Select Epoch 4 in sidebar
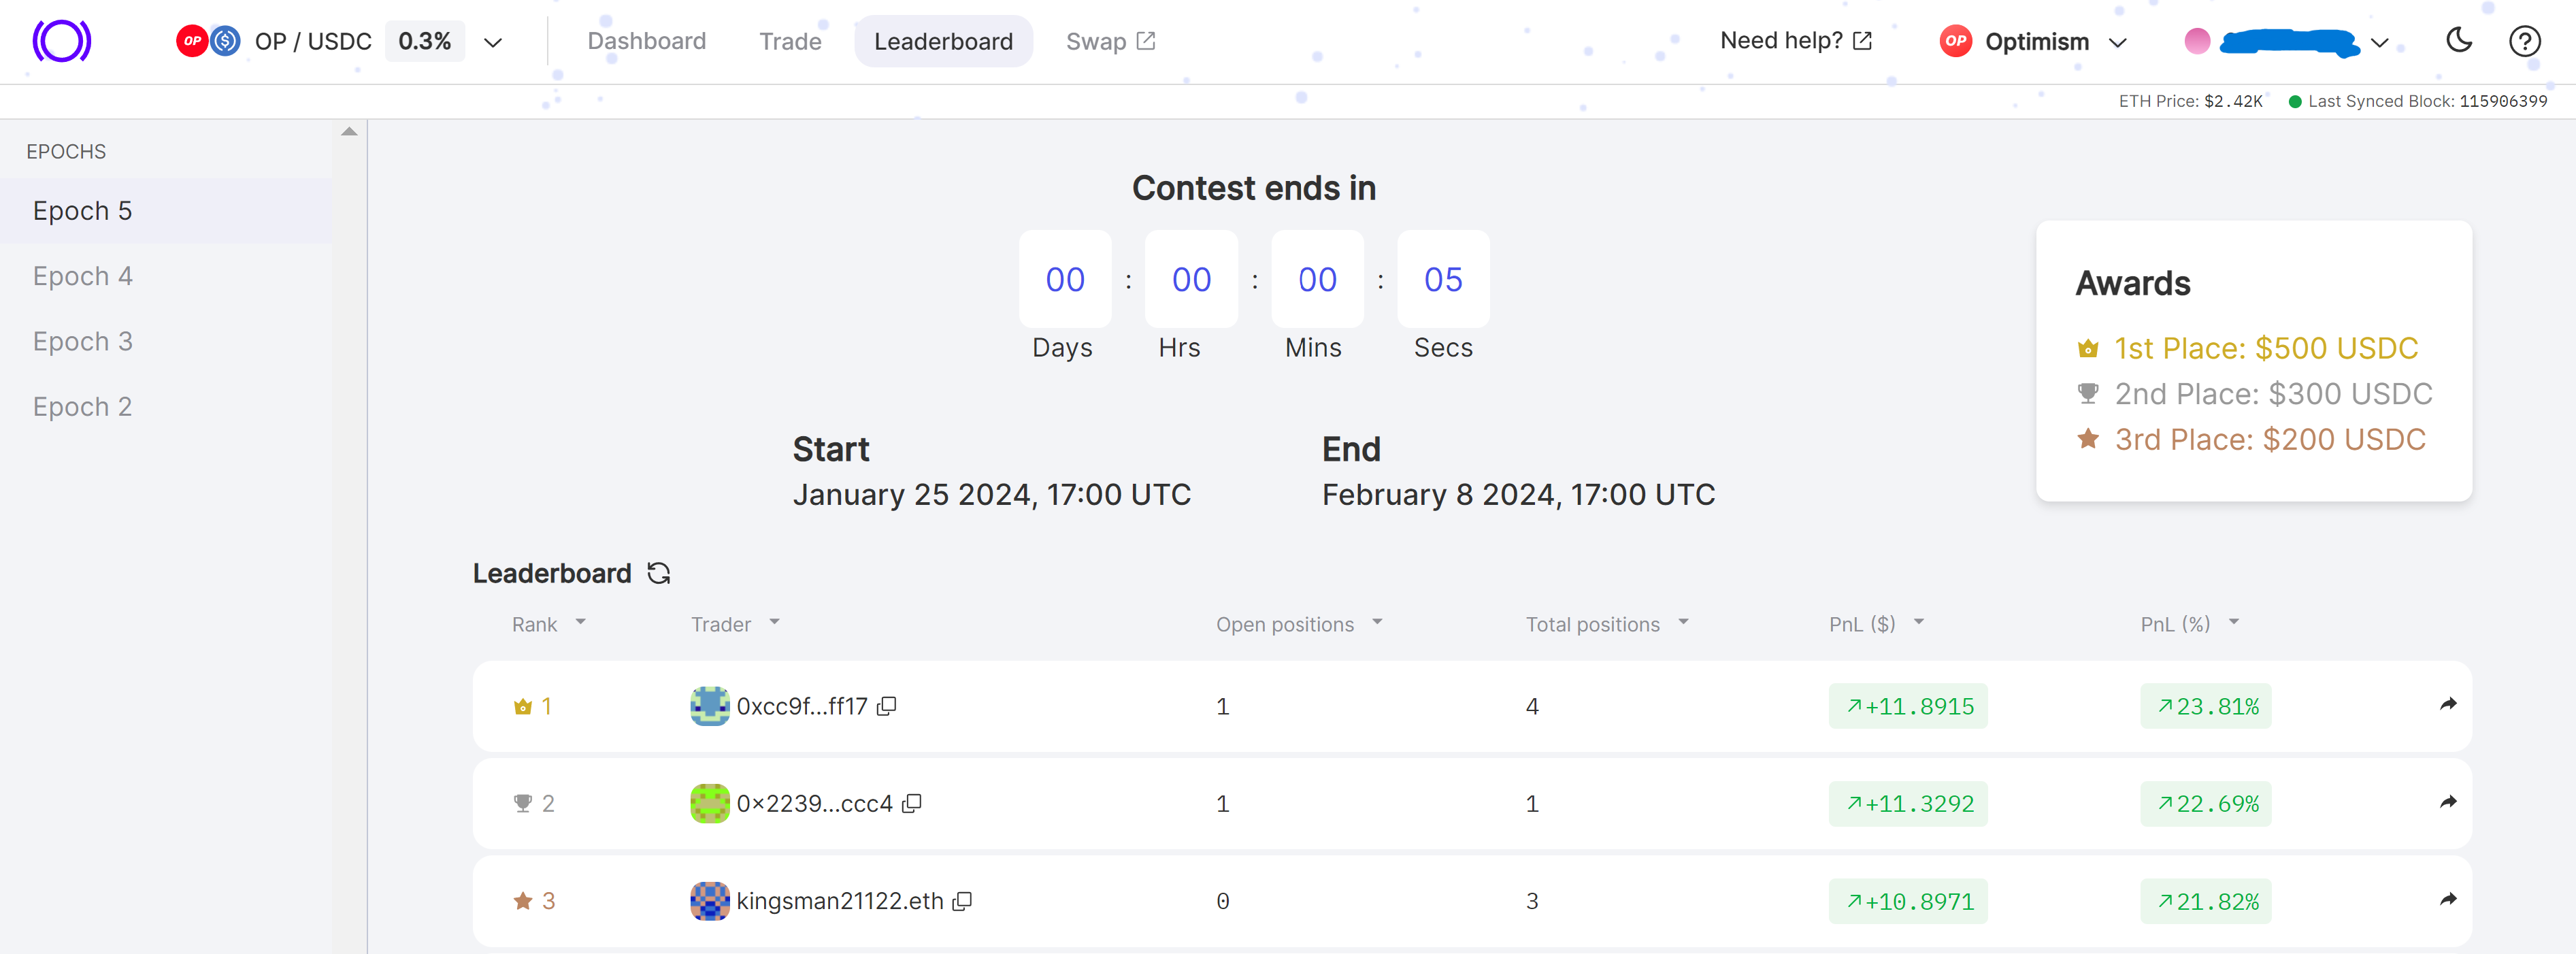The height and width of the screenshot is (954, 2576). [83, 276]
